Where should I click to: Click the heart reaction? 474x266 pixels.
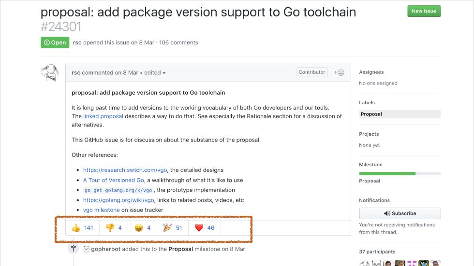(x=204, y=228)
